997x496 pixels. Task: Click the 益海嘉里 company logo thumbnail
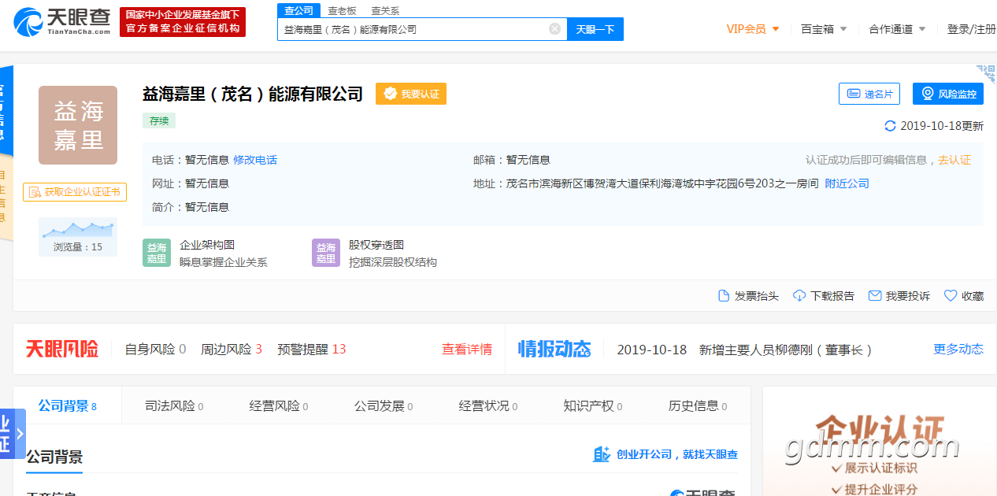pos(78,125)
